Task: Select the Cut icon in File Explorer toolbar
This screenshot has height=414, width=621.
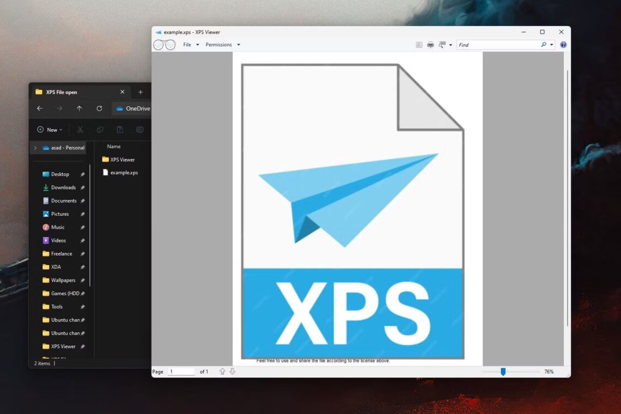Action: [80, 130]
